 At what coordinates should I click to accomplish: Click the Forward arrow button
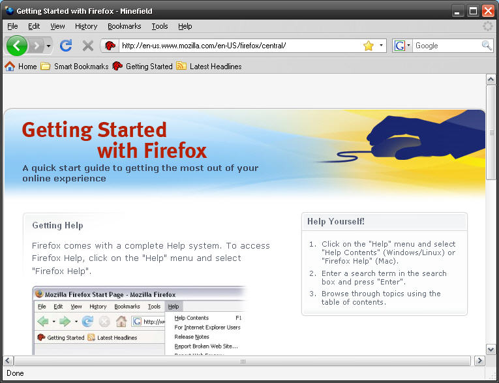[x=36, y=46]
